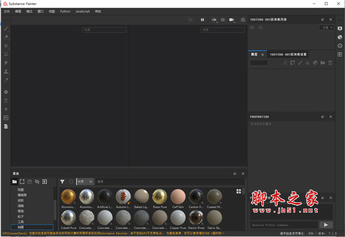Add a folder in the Layers panel
This screenshot has width=345, height=237.
coord(323,63)
